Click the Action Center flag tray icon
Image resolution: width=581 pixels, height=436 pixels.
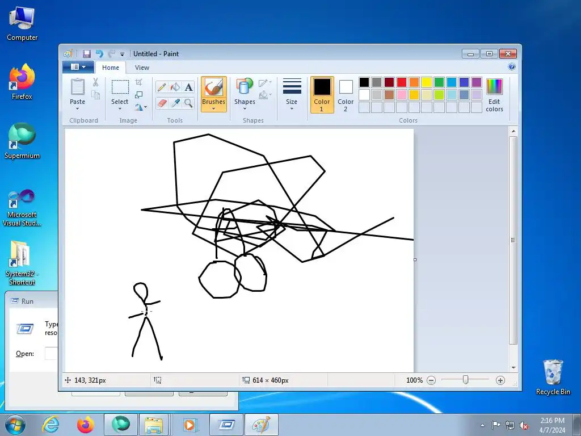pos(496,425)
